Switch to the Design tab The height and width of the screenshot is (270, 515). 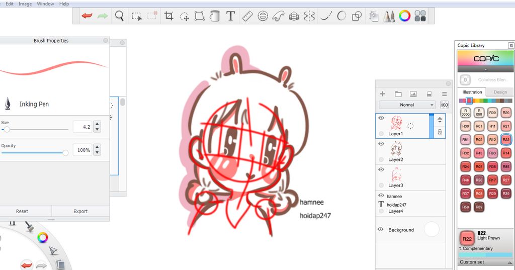(x=500, y=92)
